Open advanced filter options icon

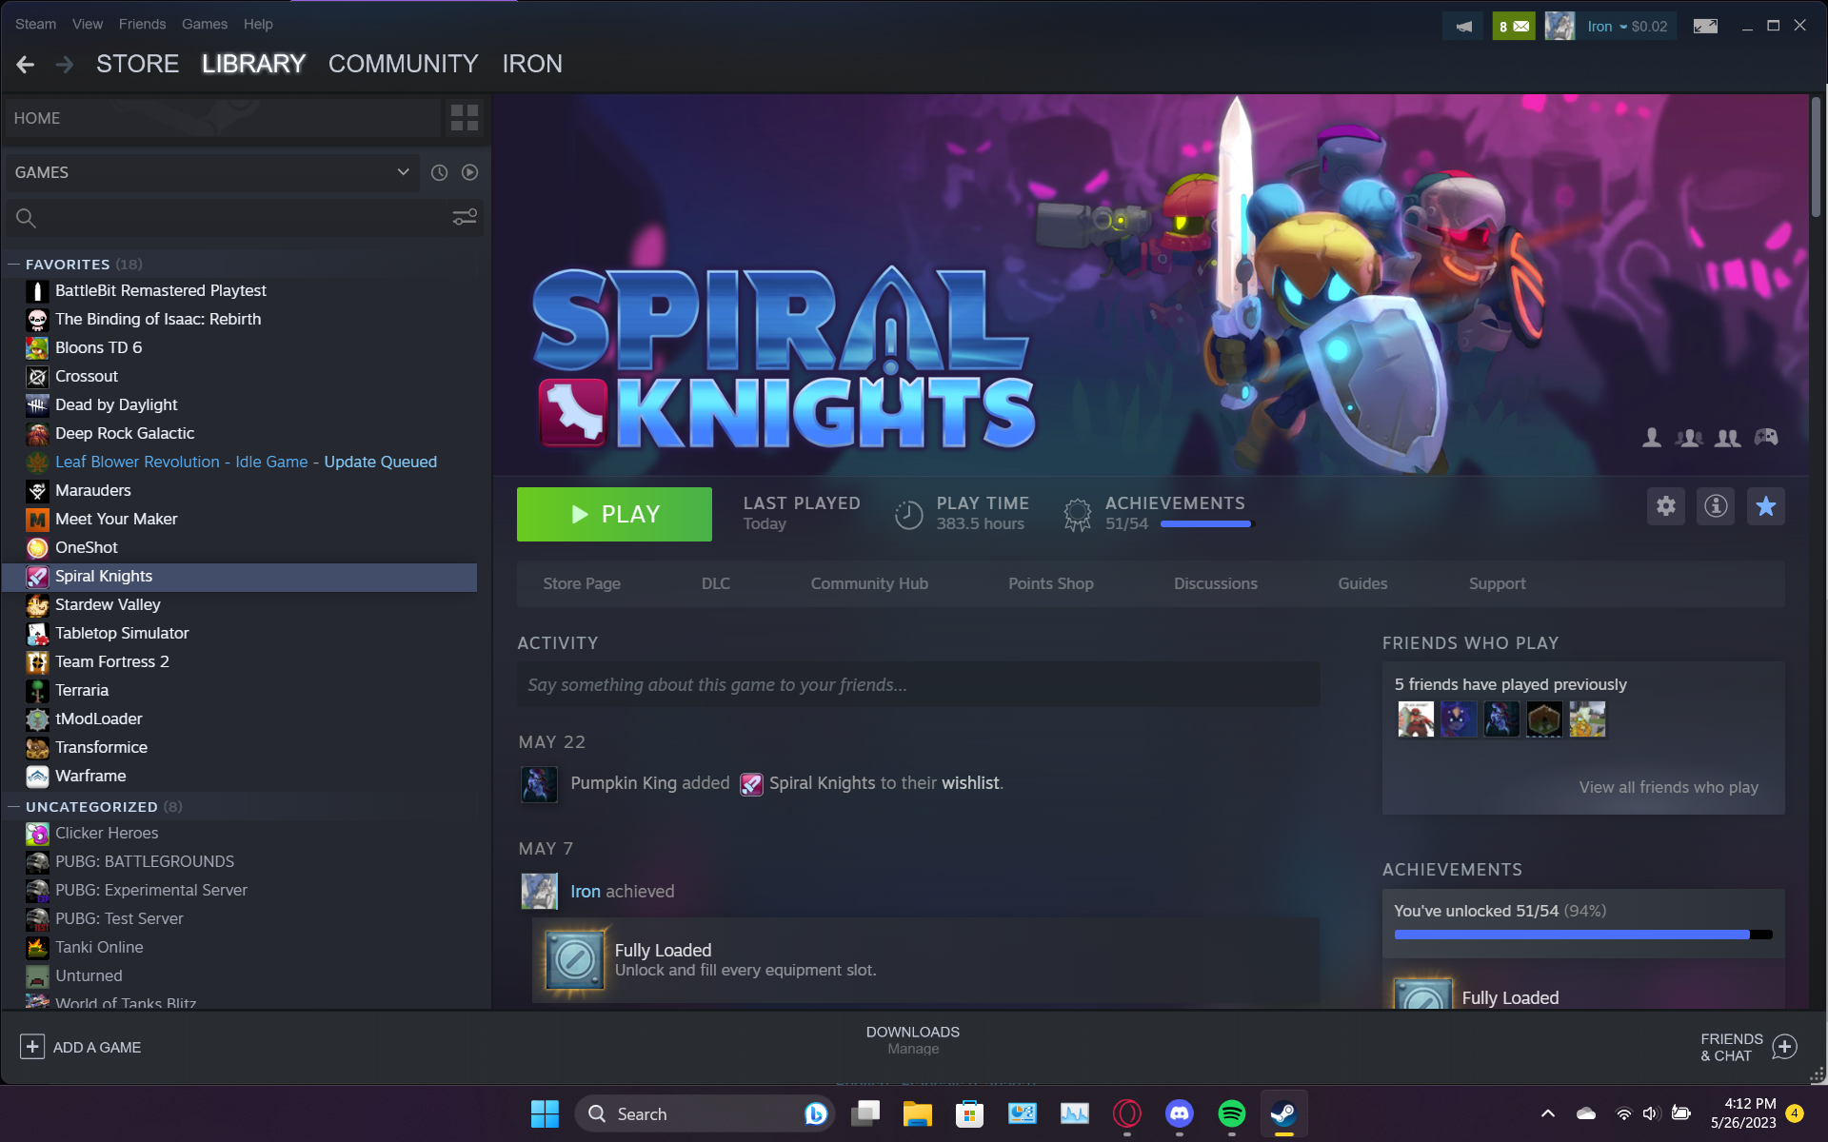point(465,218)
